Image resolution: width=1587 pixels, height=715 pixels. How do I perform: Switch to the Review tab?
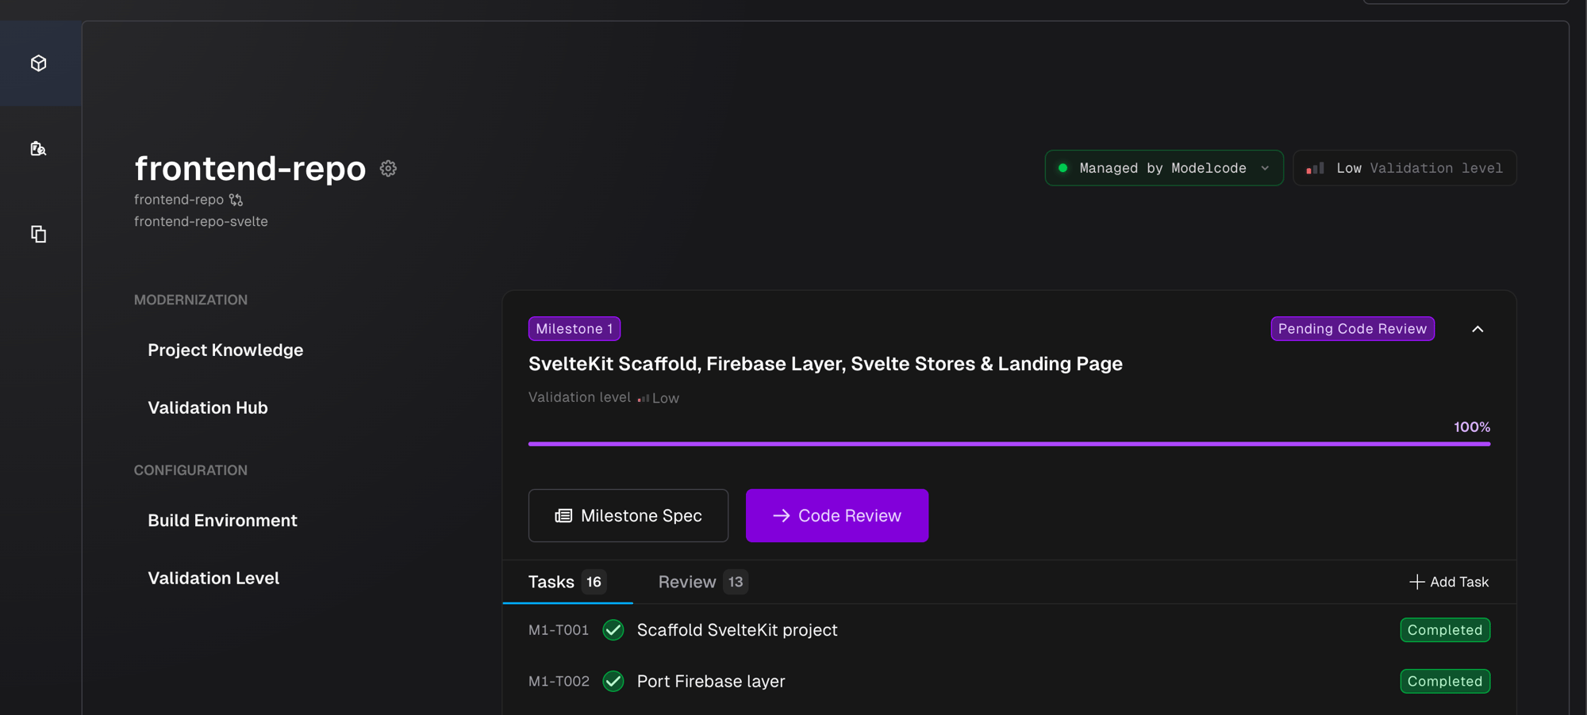(703, 582)
